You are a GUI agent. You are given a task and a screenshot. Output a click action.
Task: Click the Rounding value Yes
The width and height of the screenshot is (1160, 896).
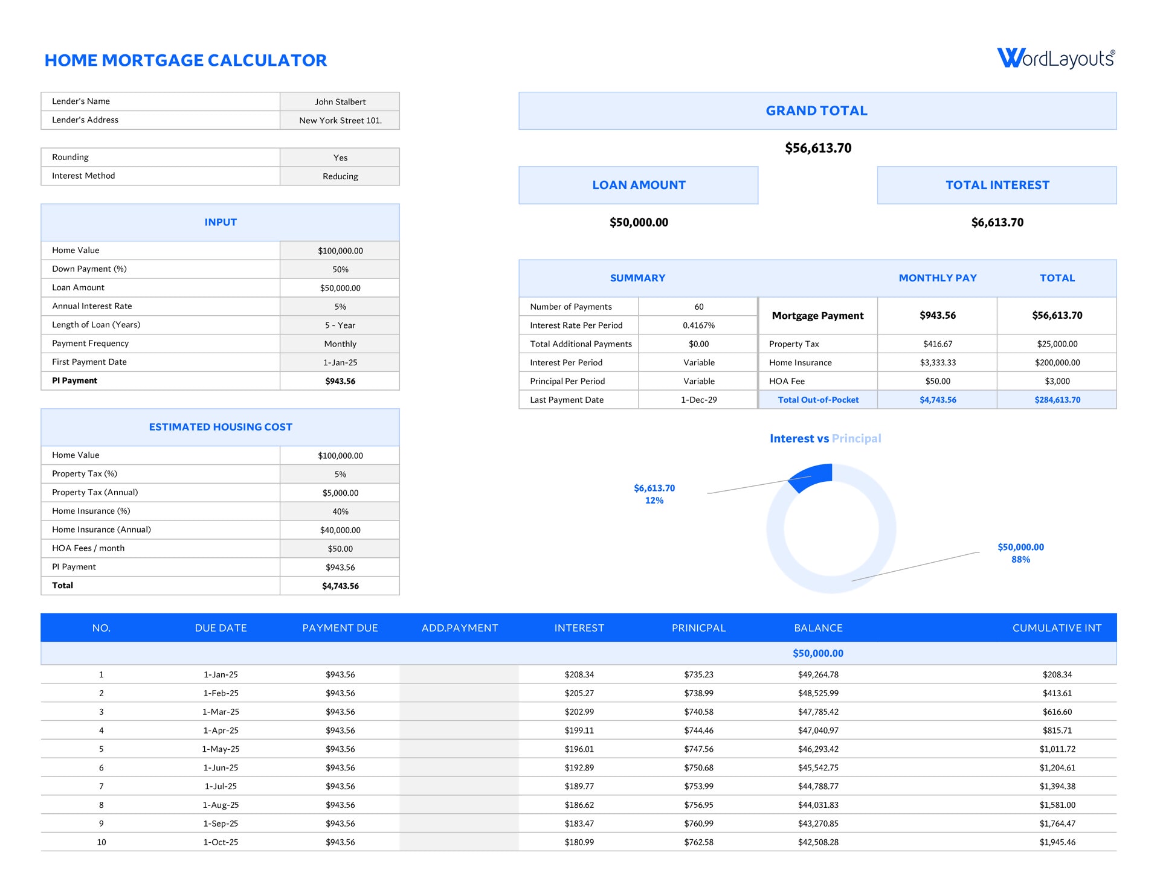tap(340, 158)
